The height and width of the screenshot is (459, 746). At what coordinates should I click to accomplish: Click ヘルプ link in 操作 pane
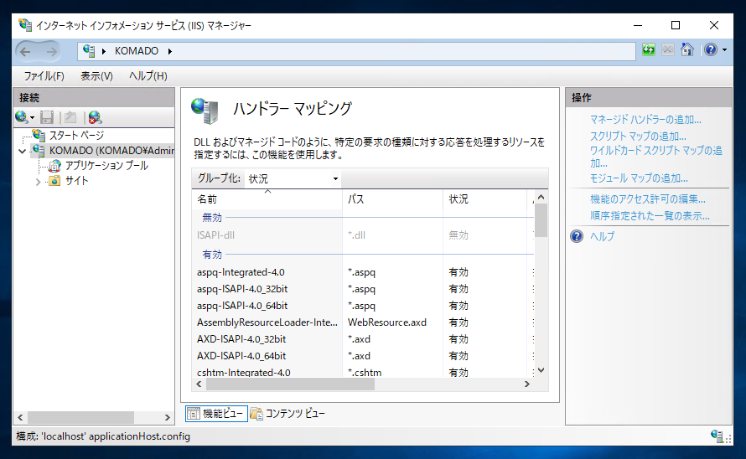click(x=603, y=236)
